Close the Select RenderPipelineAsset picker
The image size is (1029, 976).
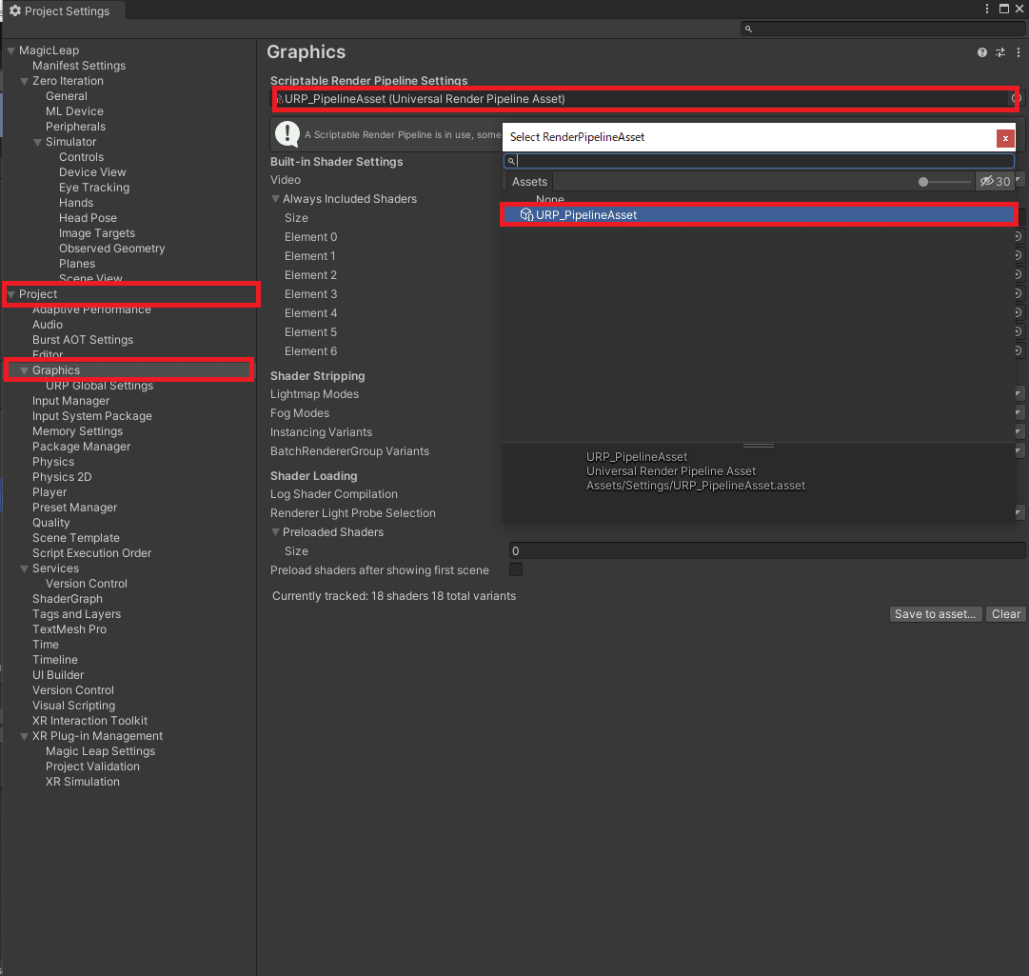pyautogui.click(x=1004, y=138)
